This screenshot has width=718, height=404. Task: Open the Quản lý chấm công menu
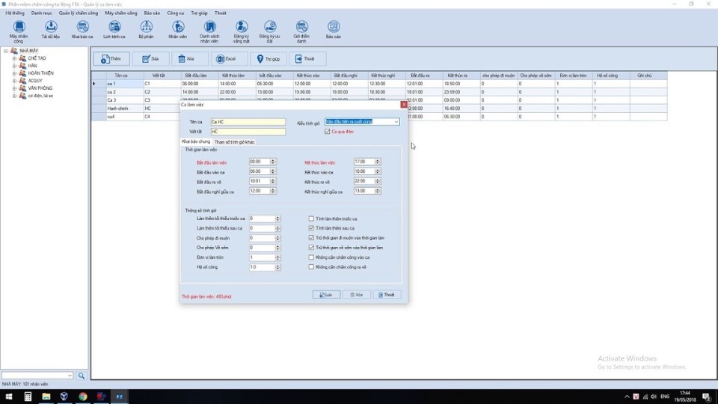coord(79,13)
